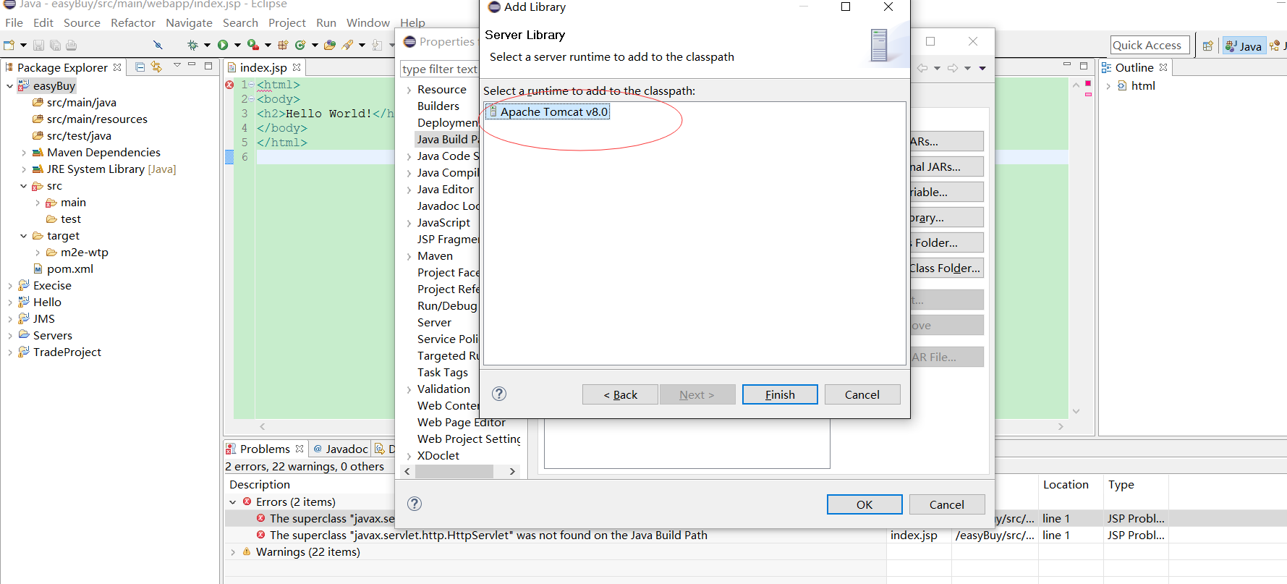Click the New Java Class icon

[x=300, y=45]
